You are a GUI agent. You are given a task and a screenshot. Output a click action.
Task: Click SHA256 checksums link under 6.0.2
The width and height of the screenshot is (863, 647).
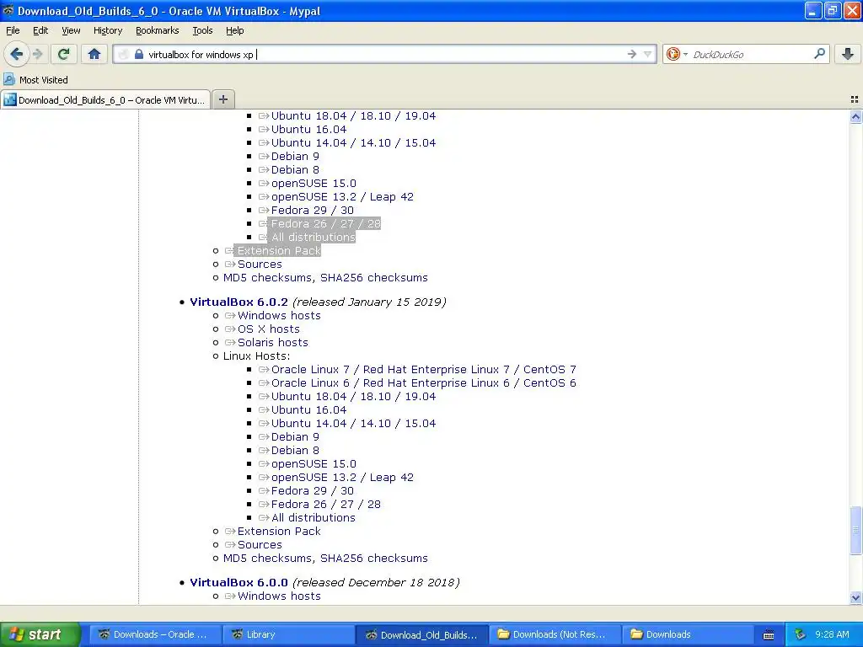373,559
